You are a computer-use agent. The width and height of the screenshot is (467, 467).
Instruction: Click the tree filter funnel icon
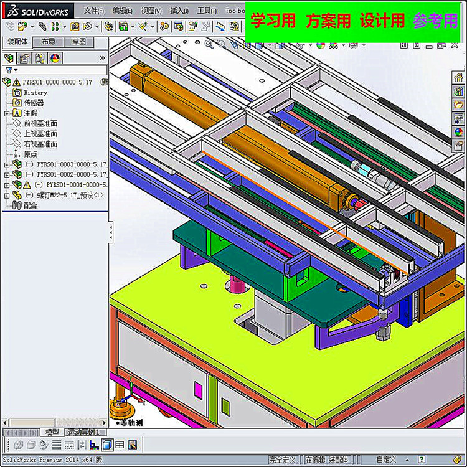coord(9,70)
